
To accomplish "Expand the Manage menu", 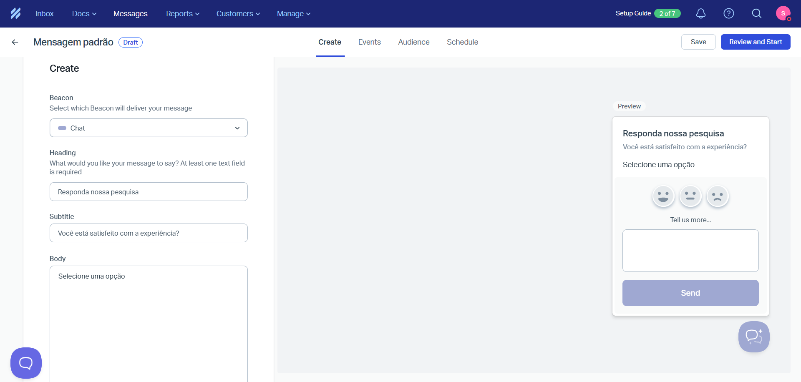I will click(x=293, y=13).
